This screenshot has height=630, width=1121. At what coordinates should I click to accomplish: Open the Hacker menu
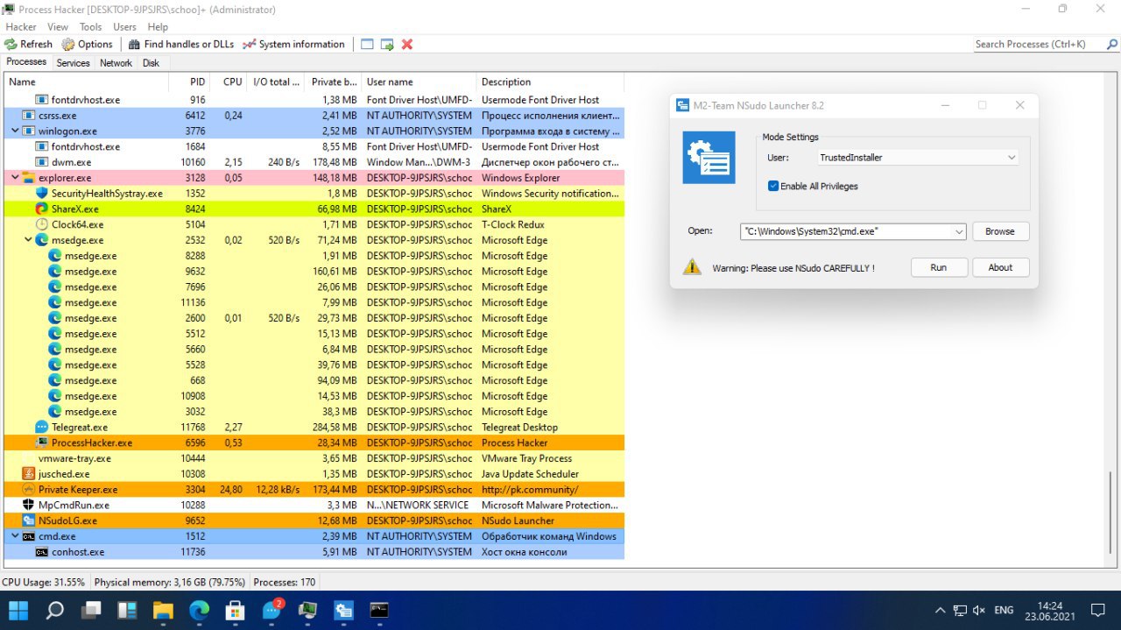(x=21, y=27)
